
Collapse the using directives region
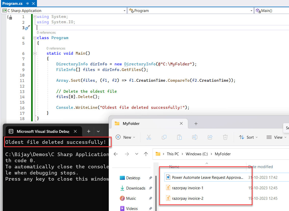35,16
